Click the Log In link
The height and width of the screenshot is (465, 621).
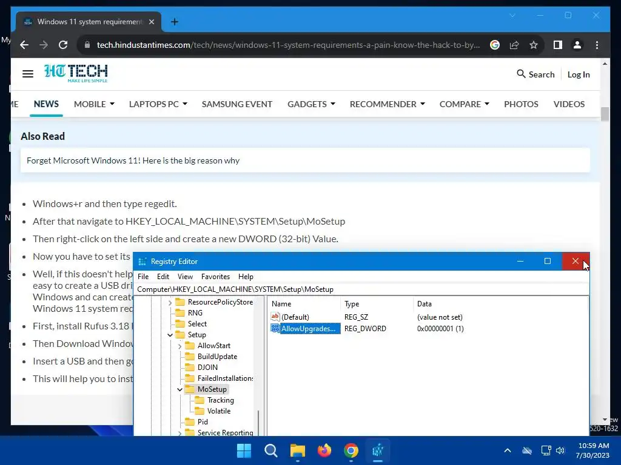pos(579,74)
